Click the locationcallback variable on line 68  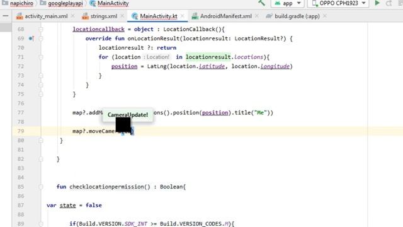(x=98, y=30)
